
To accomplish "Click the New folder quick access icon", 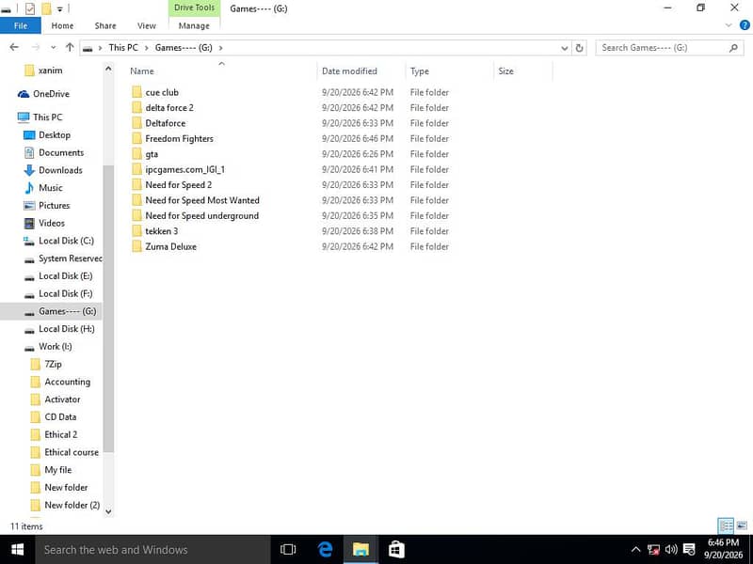I will pyautogui.click(x=46, y=8).
